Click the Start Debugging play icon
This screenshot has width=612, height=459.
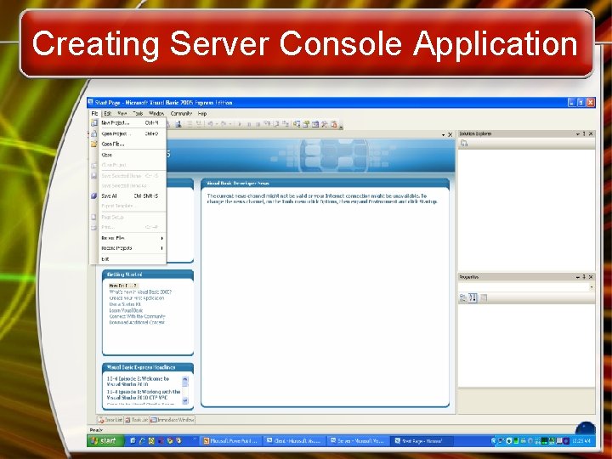239,124
